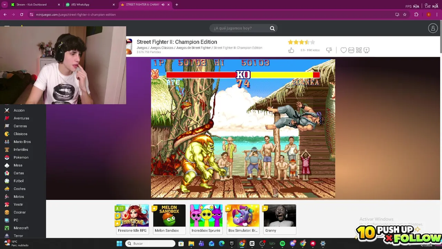
Task: Open the Acción category
Action: [19, 110]
